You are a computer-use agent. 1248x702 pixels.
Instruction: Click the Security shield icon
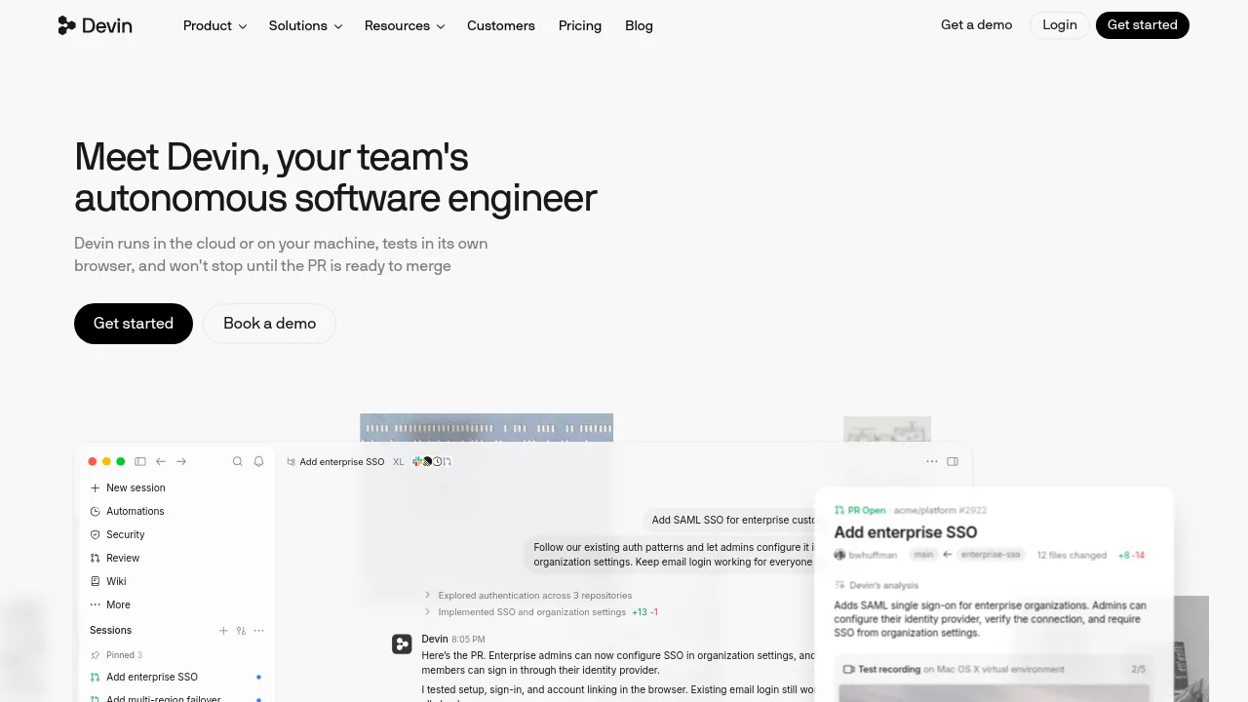[x=95, y=534]
